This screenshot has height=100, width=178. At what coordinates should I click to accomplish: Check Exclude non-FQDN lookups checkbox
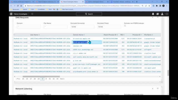125,26
